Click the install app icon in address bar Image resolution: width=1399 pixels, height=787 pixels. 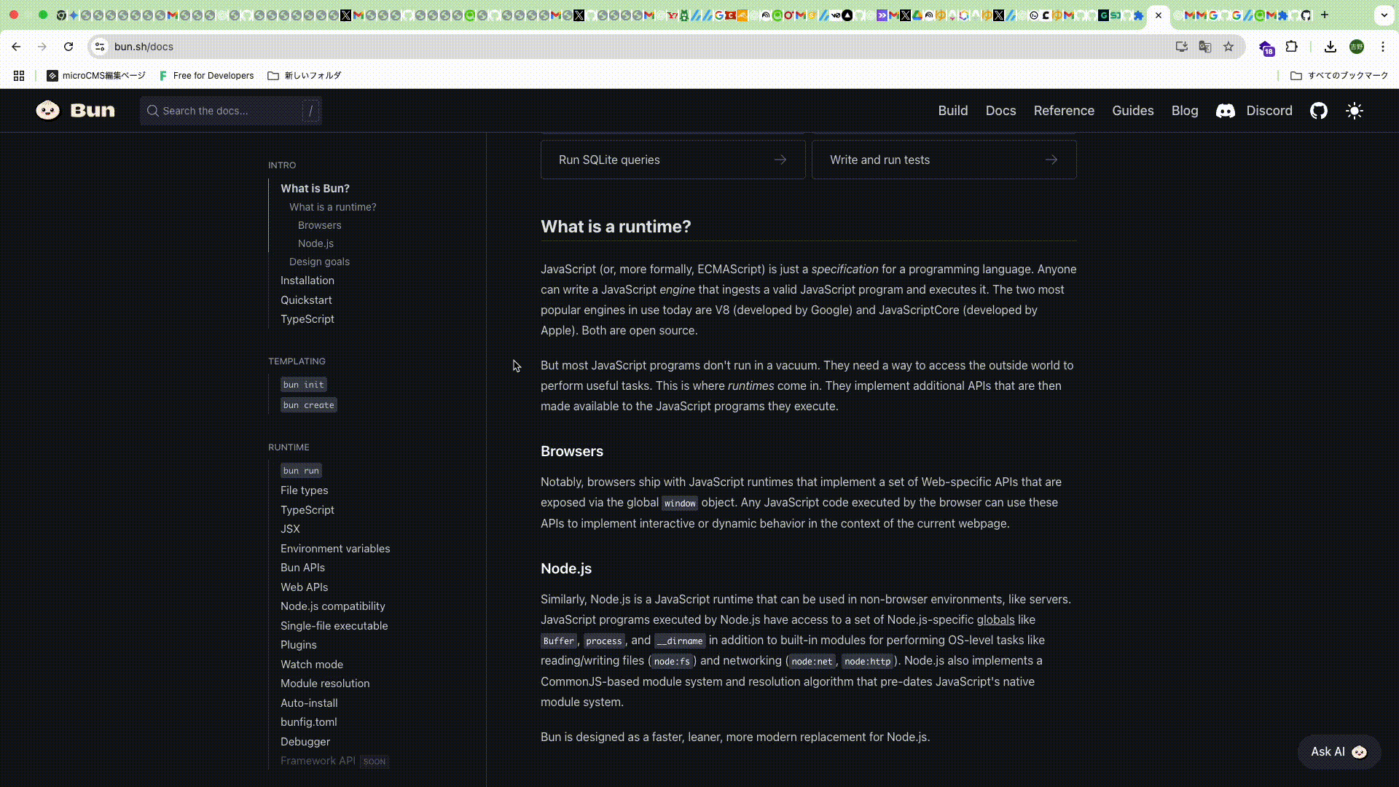click(x=1182, y=47)
